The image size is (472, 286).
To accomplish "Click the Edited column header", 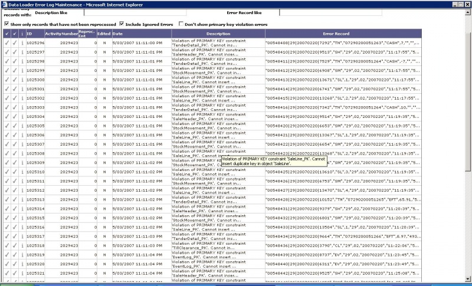I will [x=104, y=34].
